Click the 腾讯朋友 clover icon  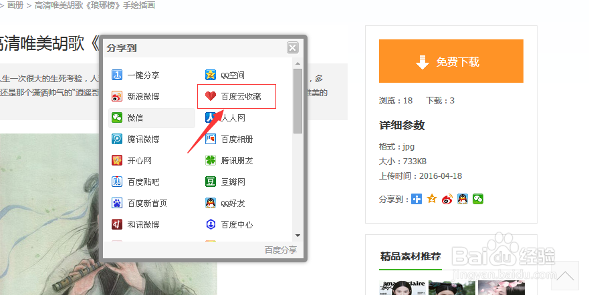[x=211, y=160]
